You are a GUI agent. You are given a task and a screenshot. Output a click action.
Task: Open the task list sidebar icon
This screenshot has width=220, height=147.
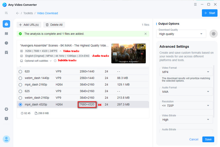tap(6, 52)
